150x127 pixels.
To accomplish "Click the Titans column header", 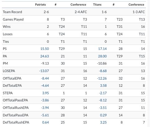I will coord(97,5).
